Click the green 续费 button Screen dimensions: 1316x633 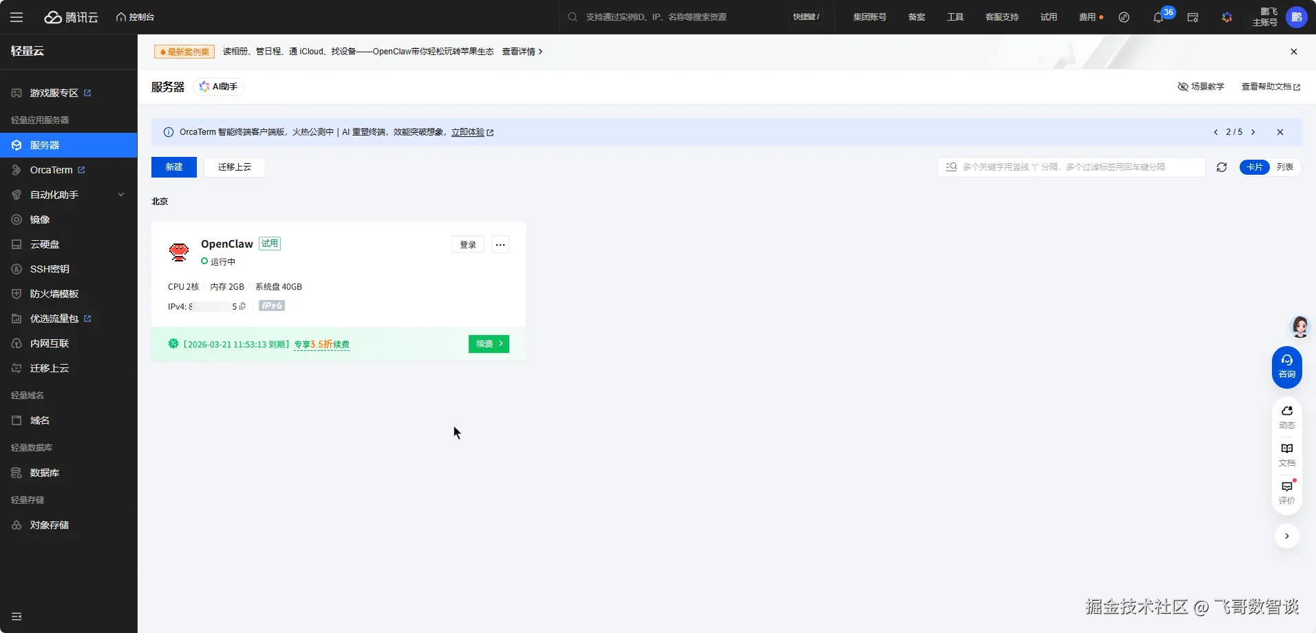[x=489, y=344]
